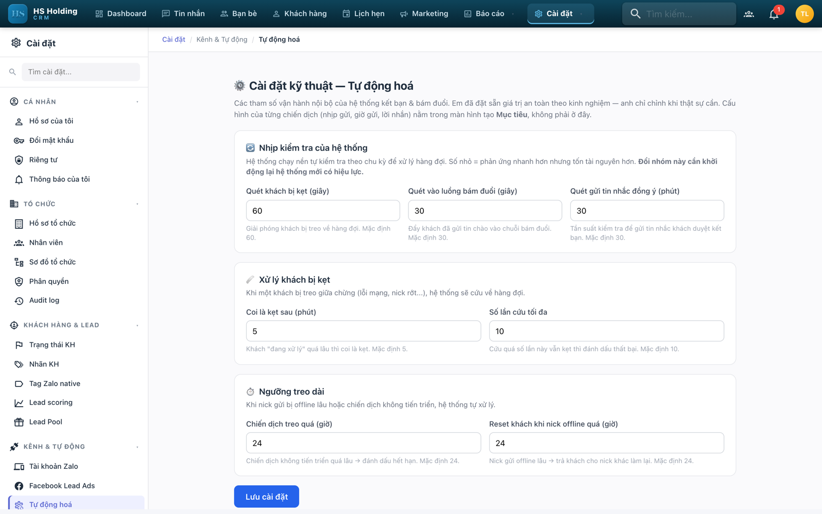Click the Audit log history icon
The height and width of the screenshot is (514, 822).
point(19,301)
